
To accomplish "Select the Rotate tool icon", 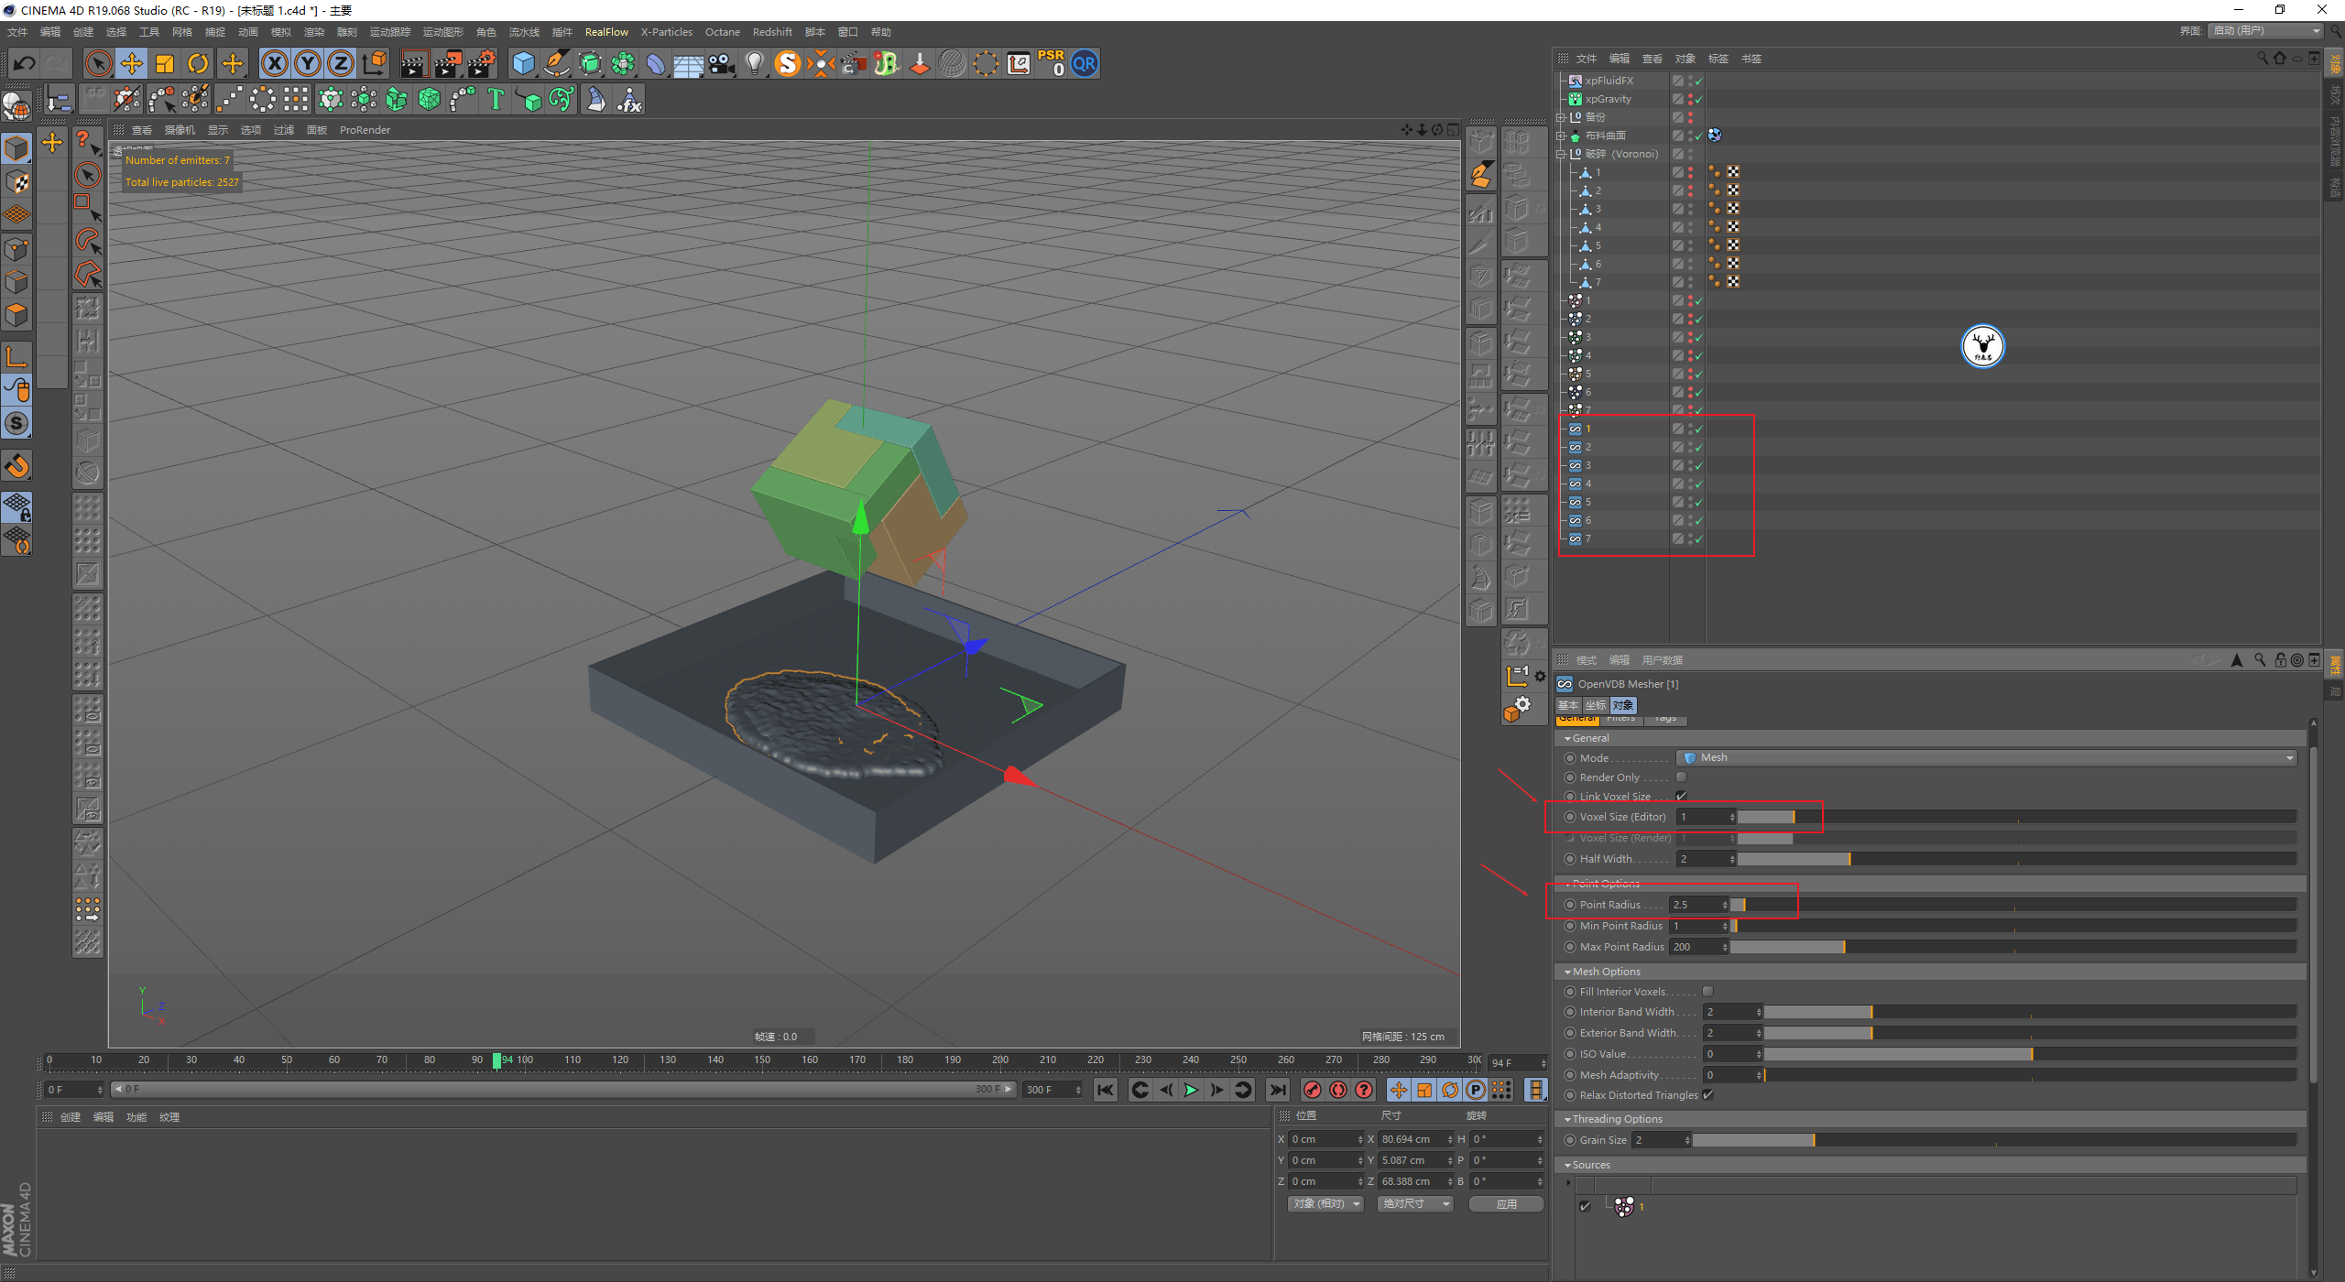I will (198, 63).
